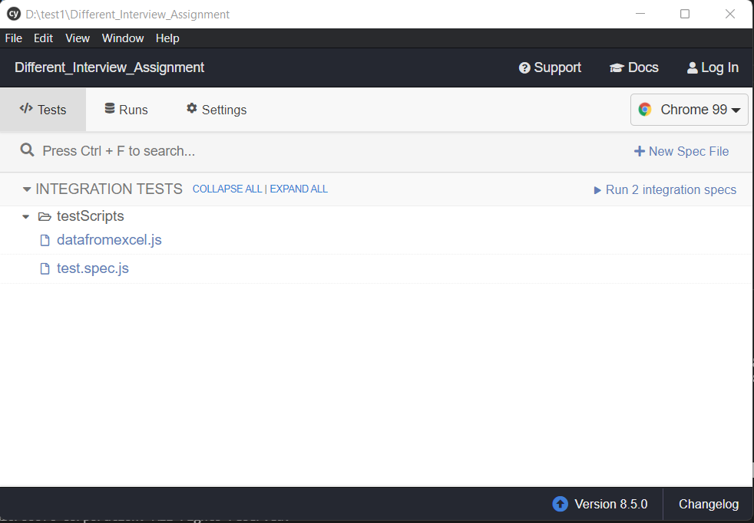Maximize the Cypress window
Screen dimensions: 754x523
tap(685, 14)
